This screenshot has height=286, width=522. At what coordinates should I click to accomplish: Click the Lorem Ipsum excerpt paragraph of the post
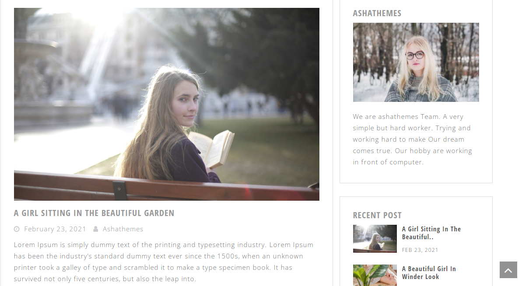[x=164, y=262]
